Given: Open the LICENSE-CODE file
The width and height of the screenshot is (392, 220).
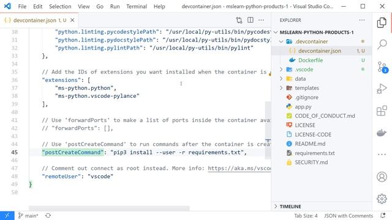Looking at the screenshot, I should [x=313, y=134].
